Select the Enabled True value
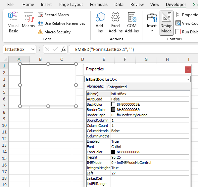Screen dimensions: 198x187 pos(150,141)
